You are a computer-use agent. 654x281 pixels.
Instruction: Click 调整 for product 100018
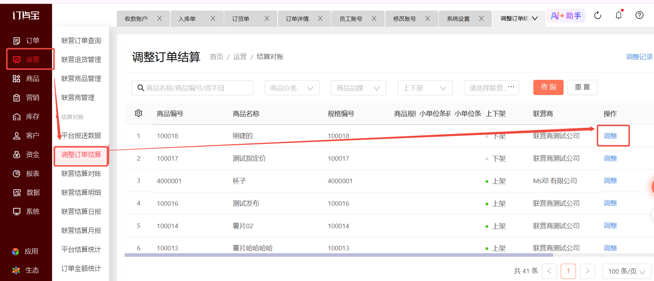pos(610,136)
